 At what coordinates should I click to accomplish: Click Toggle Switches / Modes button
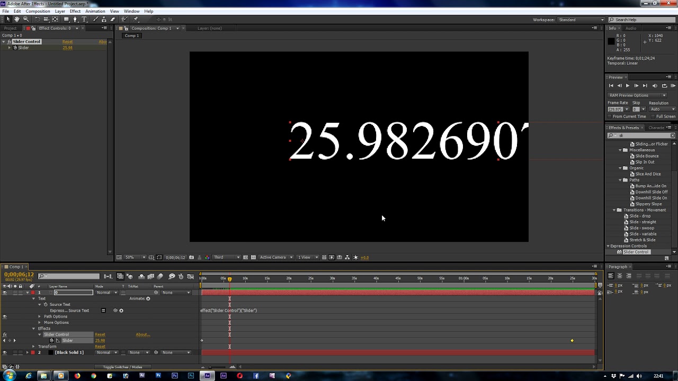coord(122,367)
